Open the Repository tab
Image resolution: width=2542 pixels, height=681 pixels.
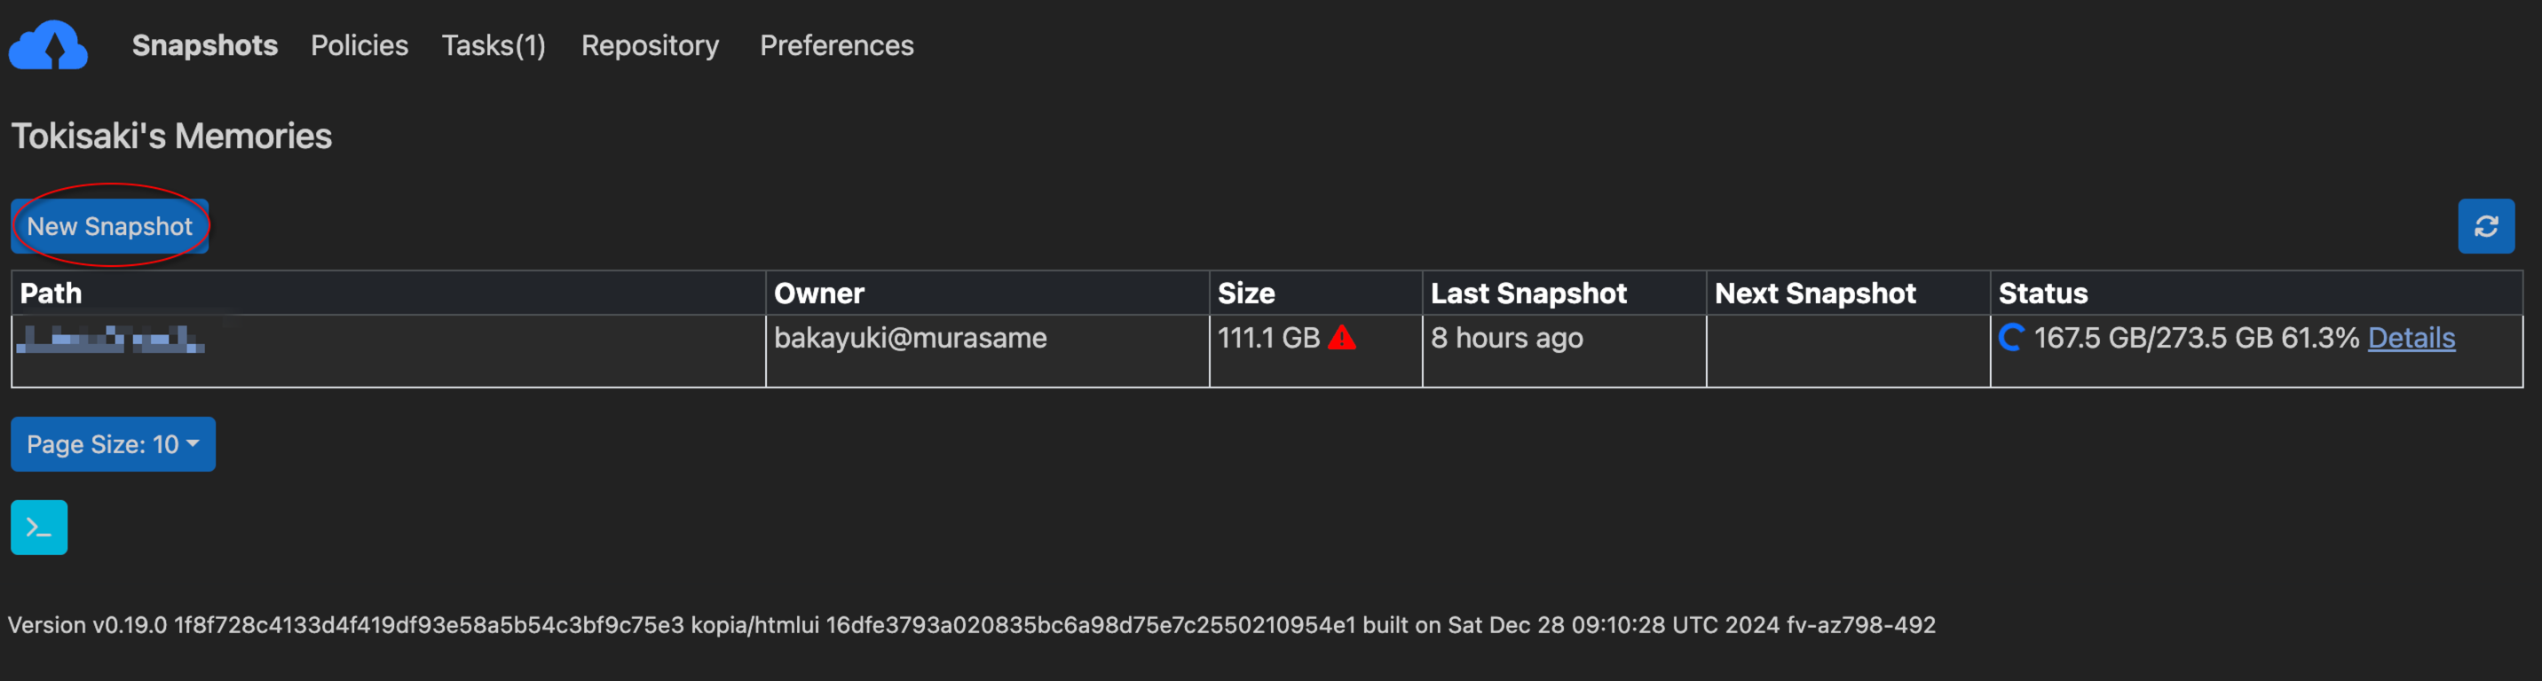tap(650, 45)
